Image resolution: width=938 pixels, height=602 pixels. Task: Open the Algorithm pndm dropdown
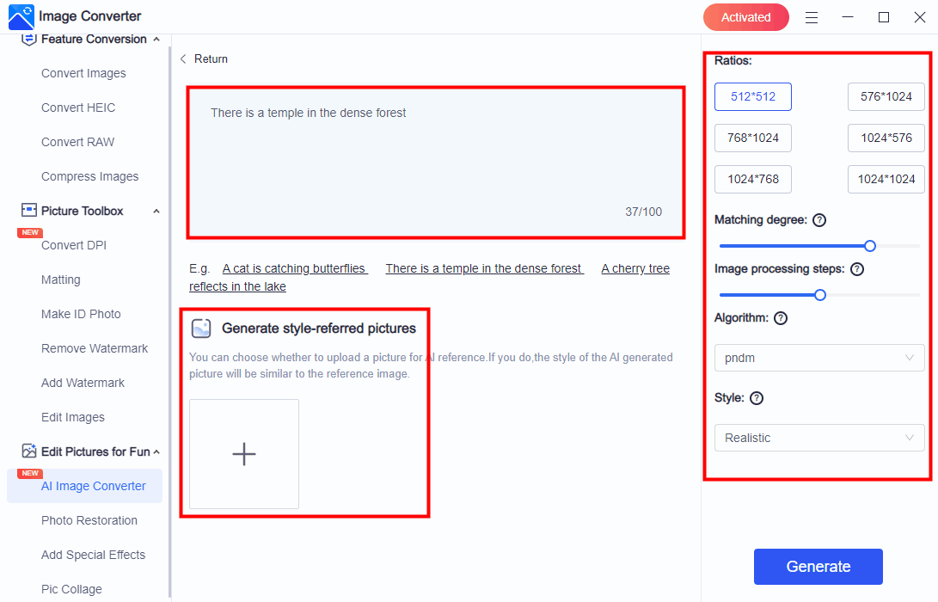818,358
